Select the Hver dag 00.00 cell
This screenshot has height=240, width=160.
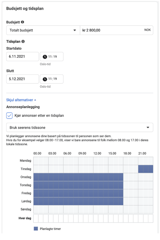point(36,218)
